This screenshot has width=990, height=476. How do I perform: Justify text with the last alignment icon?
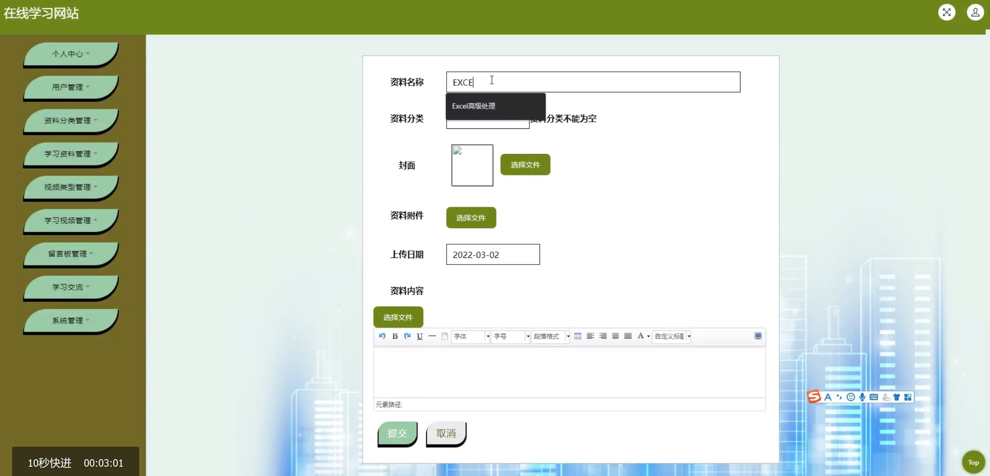(628, 336)
